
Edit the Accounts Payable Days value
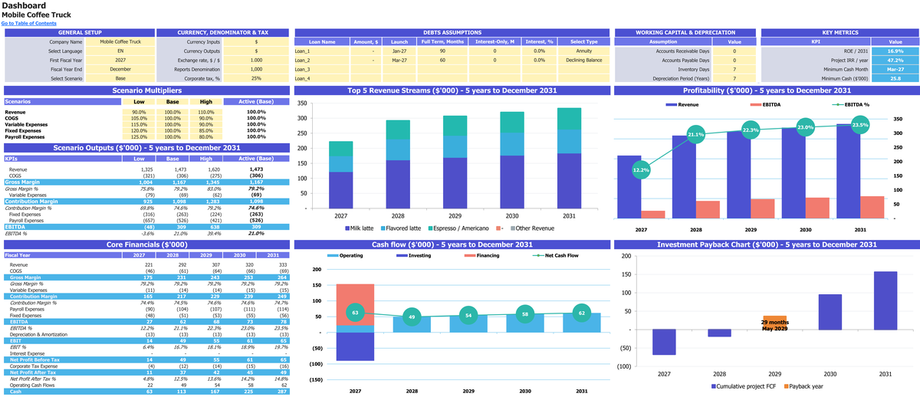tap(734, 60)
